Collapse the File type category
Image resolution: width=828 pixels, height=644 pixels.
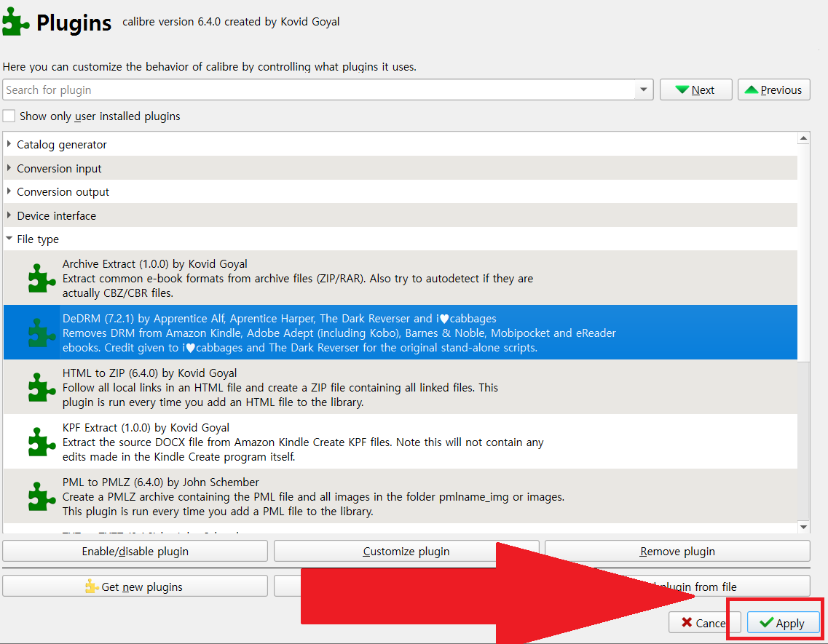point(9,239)
